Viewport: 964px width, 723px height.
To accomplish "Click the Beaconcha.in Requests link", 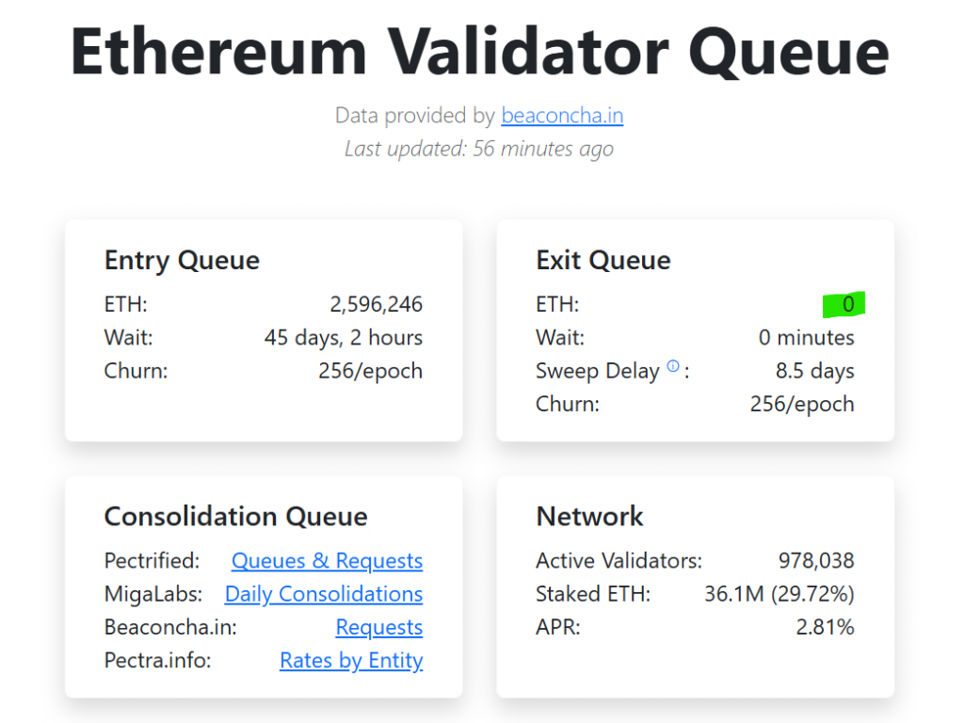I will point(378,627).
